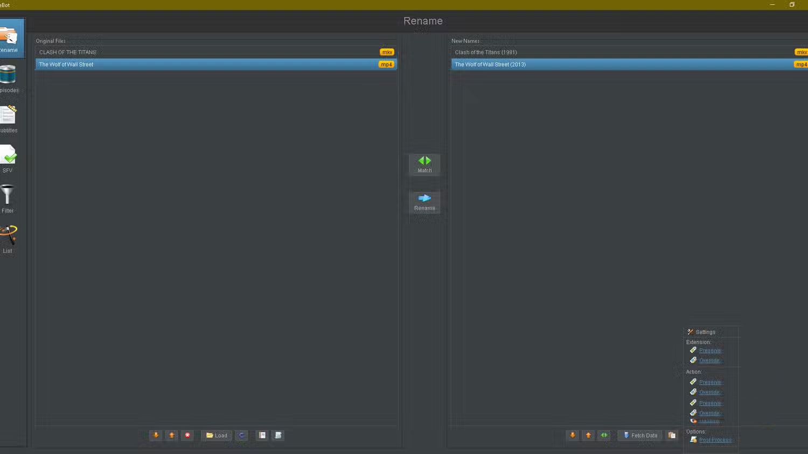Choose Override under the Action section
This screenshot has width=808, height=454.
point(709,392)
